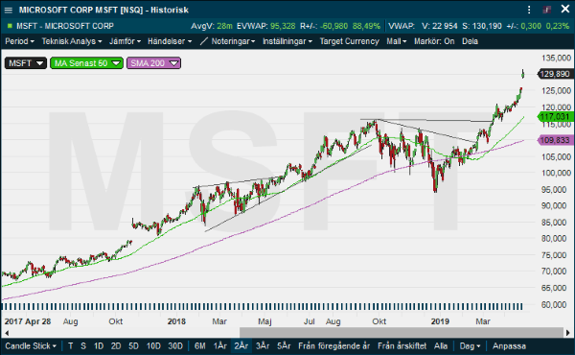The image size is (575, 355).
Task: Open the Händelser dropdown menu
Action: tap(170, 41)
